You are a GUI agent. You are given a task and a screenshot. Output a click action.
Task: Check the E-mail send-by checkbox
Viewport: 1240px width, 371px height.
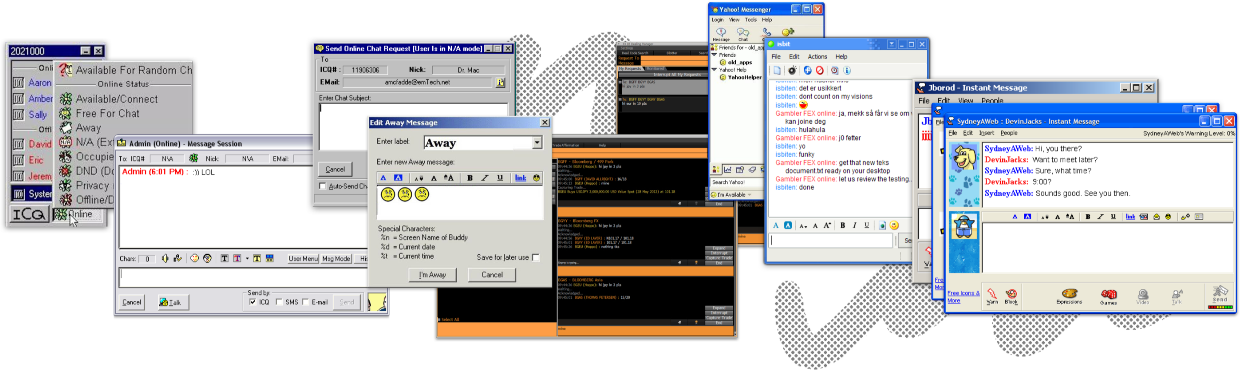tap(305, 302)
